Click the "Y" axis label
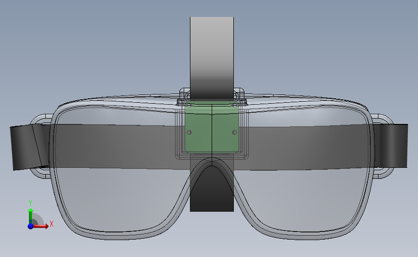The image size is (418, 257). click(x=30, y=203)
